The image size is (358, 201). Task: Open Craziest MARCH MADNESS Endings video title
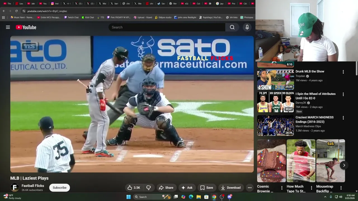click(314, 119)
